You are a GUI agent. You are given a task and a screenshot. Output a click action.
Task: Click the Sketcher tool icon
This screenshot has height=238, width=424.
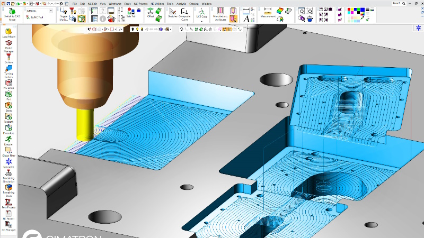[x=173, y=11]
